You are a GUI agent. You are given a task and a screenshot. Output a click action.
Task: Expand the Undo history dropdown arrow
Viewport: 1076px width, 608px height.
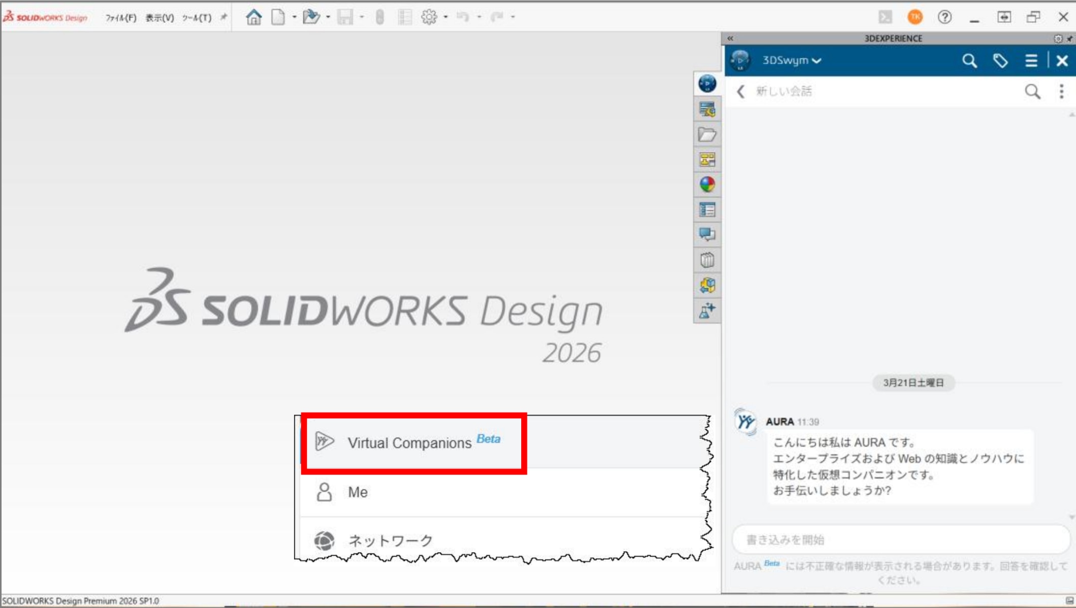479,17
